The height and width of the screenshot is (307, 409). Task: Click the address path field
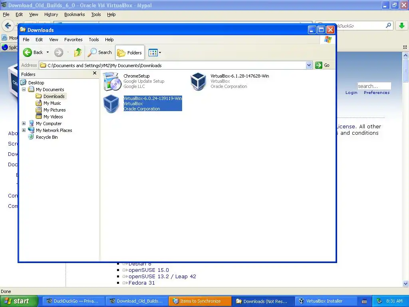(x=173, y=65)
